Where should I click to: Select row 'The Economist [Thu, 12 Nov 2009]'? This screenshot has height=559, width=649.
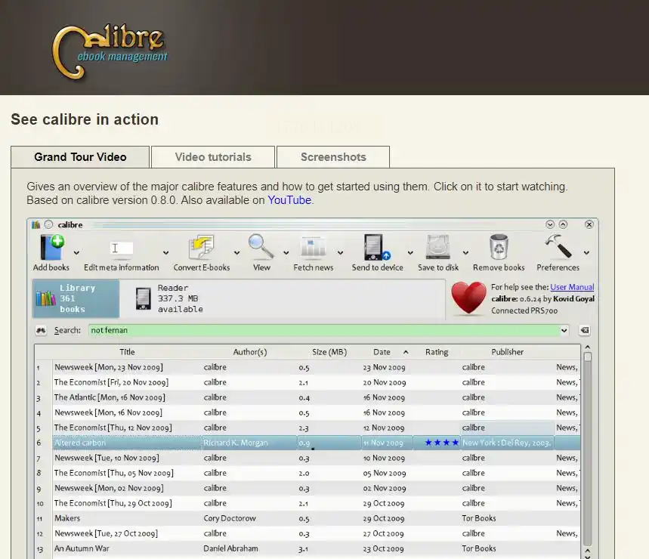tap(307, 428)
